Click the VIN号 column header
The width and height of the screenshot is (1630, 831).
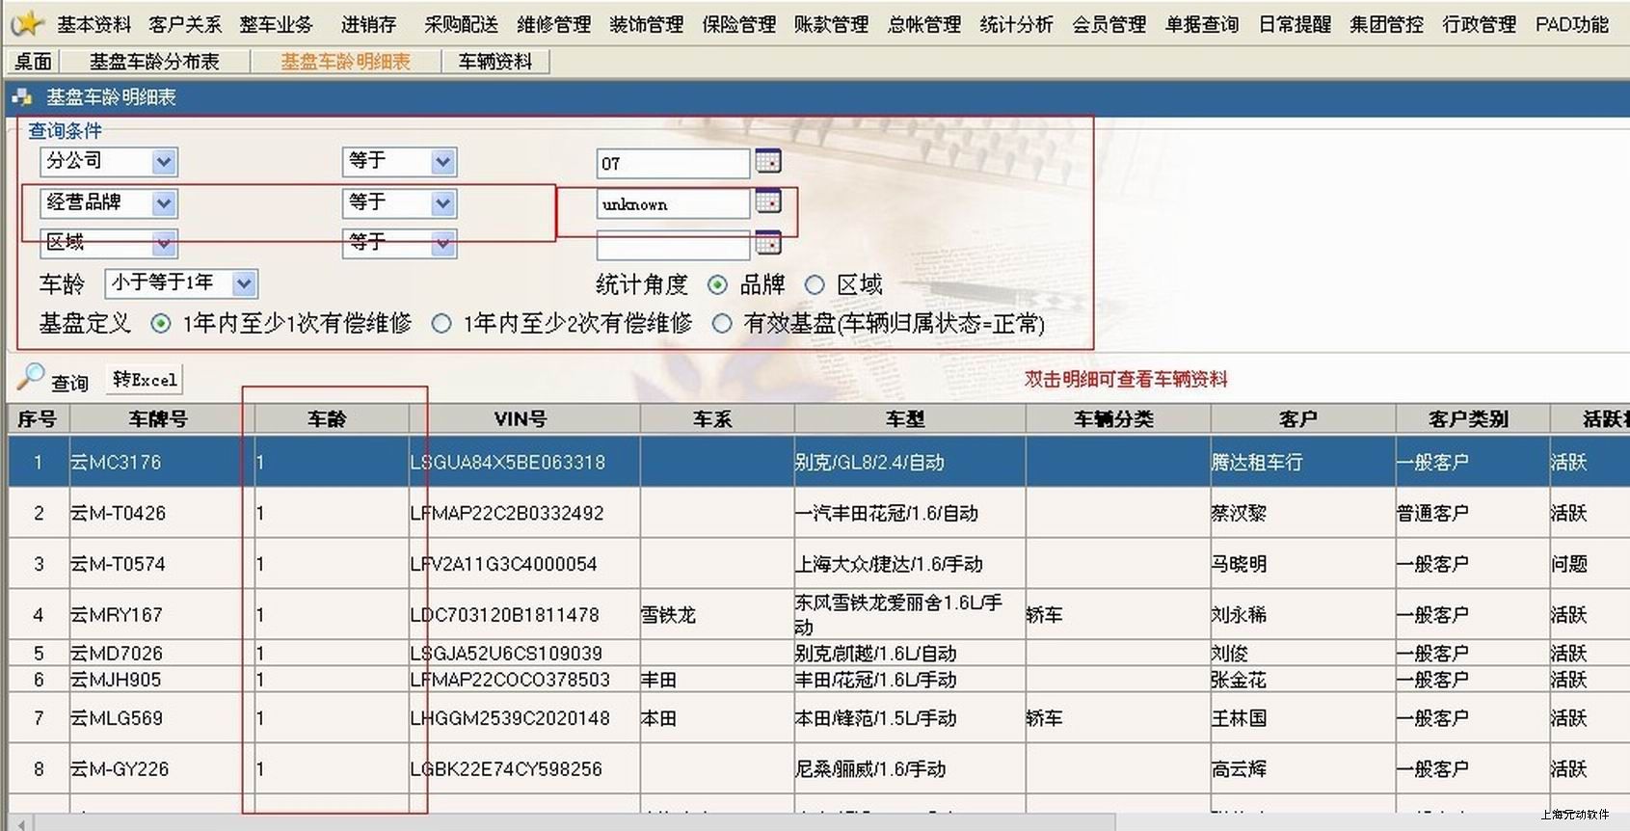pyautogui.click(x=521, y=419)
